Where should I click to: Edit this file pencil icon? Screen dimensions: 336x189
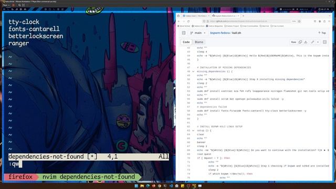click(x=313, y=42)
